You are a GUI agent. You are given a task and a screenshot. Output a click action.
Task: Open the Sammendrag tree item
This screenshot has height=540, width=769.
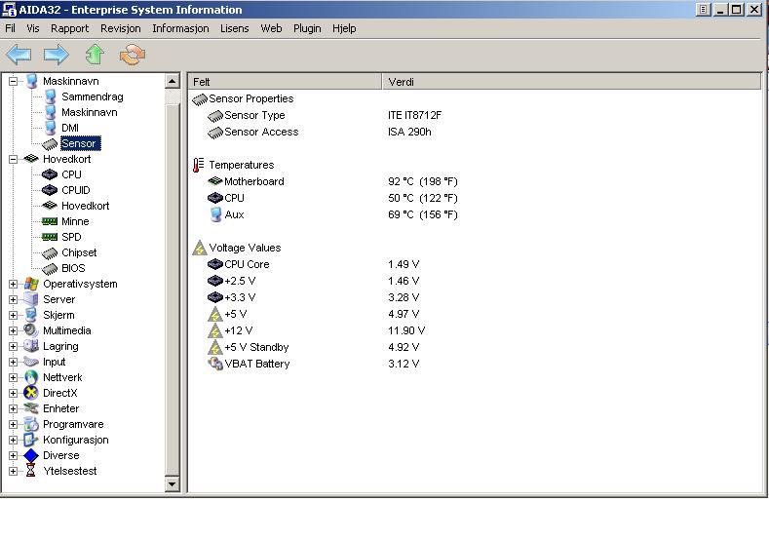pyautogui.click(x=93, y=96)
